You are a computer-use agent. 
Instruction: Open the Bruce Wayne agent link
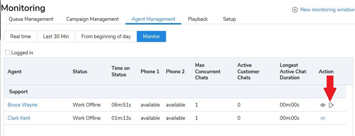(x=22, y=105)
